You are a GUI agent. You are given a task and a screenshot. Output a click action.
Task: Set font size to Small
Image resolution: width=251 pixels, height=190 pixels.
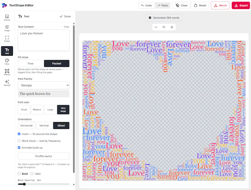(24, 110)
